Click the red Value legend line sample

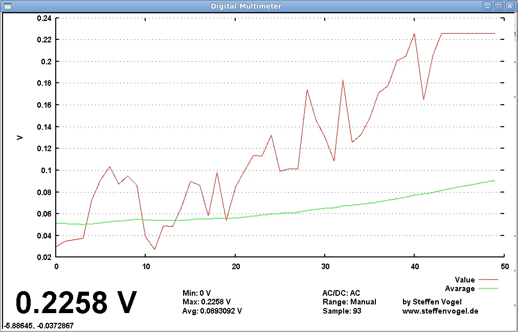(x=488, y=280)
